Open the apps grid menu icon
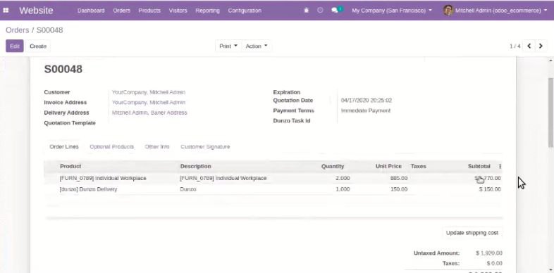554x273 pixels. (6, 11)
